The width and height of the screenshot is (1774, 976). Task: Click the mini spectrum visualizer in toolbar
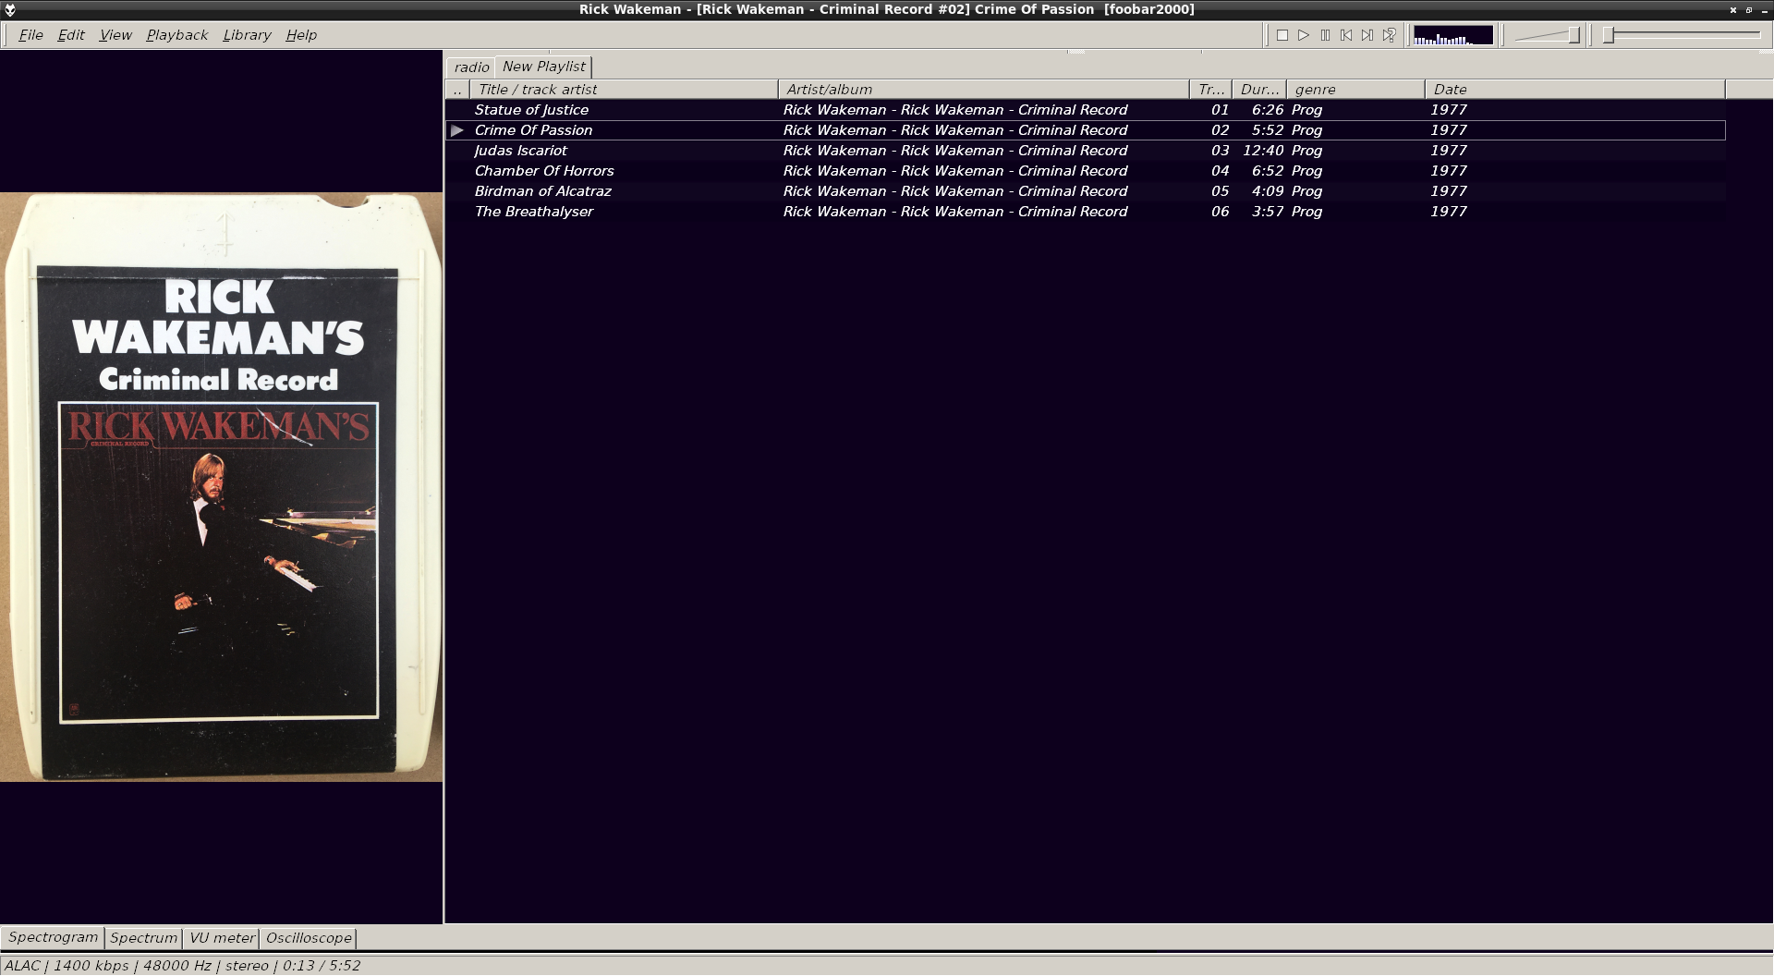(x=1452, y=35)
